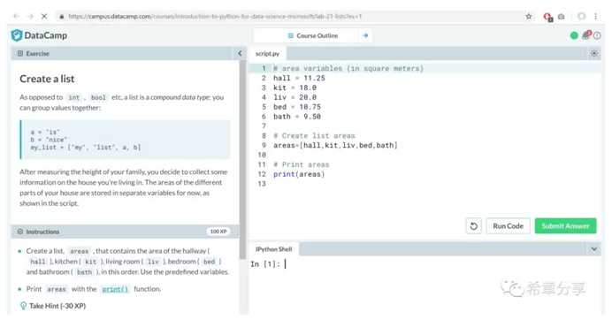The width and height of the screenshot is (612, 335).
Task: Click the browser address bar
Action: (x=289, y=17)
